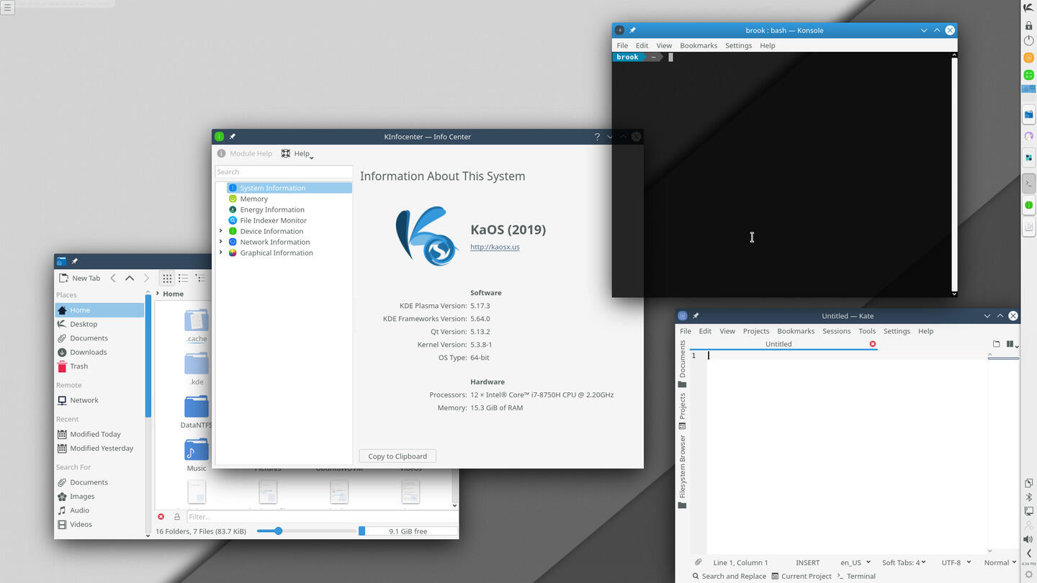This screenshot has width=1037, height=583.
Task: Click Kate's new document icon beside tabs
Action: click(997, 344)
